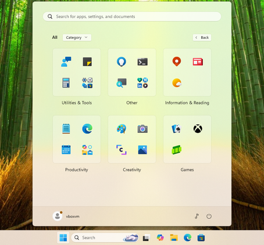The width and height of the screenshot is (264, 245).
Task: Open the News app icon
Action: pyautogui.click(x=198, y=62)
